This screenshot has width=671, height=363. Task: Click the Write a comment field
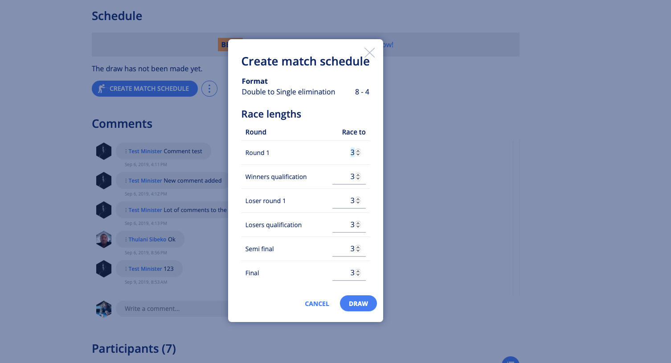click(x=172, y=309)
